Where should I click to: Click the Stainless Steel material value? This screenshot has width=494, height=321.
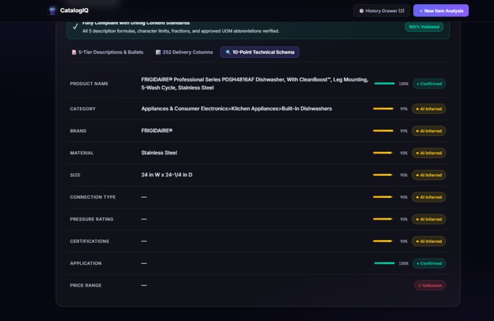159,153
